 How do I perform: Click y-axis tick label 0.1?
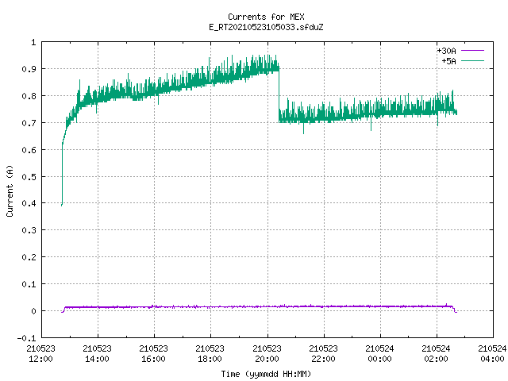(x=29, y=284)
